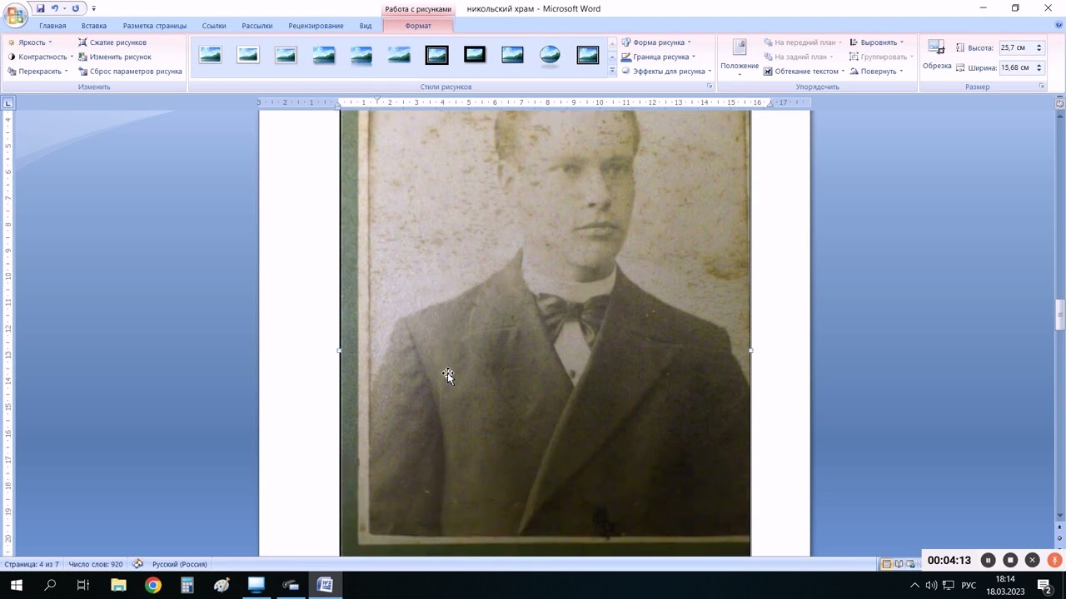Image resolution: width=1066 pixels, height=599 pixels.
Task: Open the Windows Start menu
Action: click(16, 585)
